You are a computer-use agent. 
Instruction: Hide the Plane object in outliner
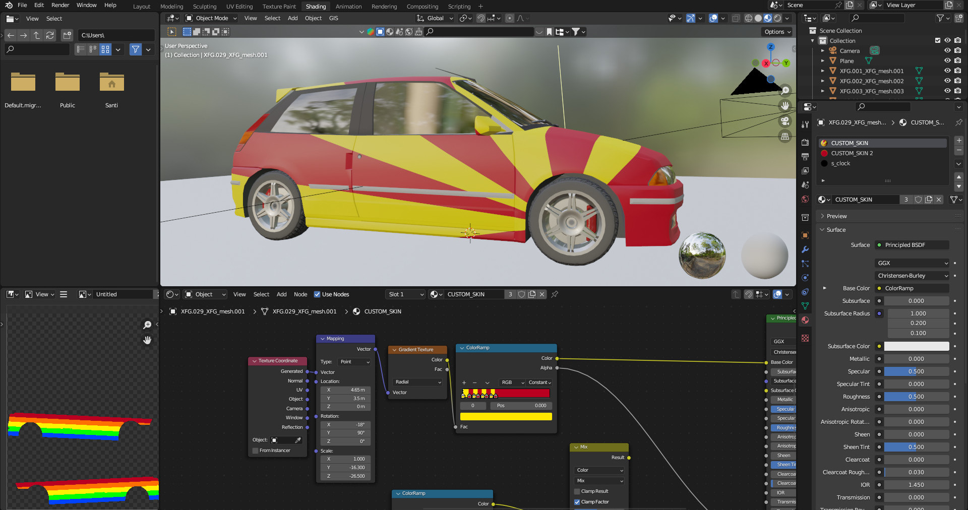pos(947,61)
